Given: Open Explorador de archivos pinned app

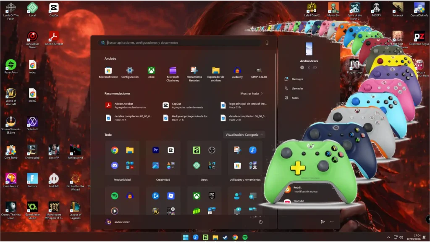Looking at the screenshot, I should [x=216, y=74].
